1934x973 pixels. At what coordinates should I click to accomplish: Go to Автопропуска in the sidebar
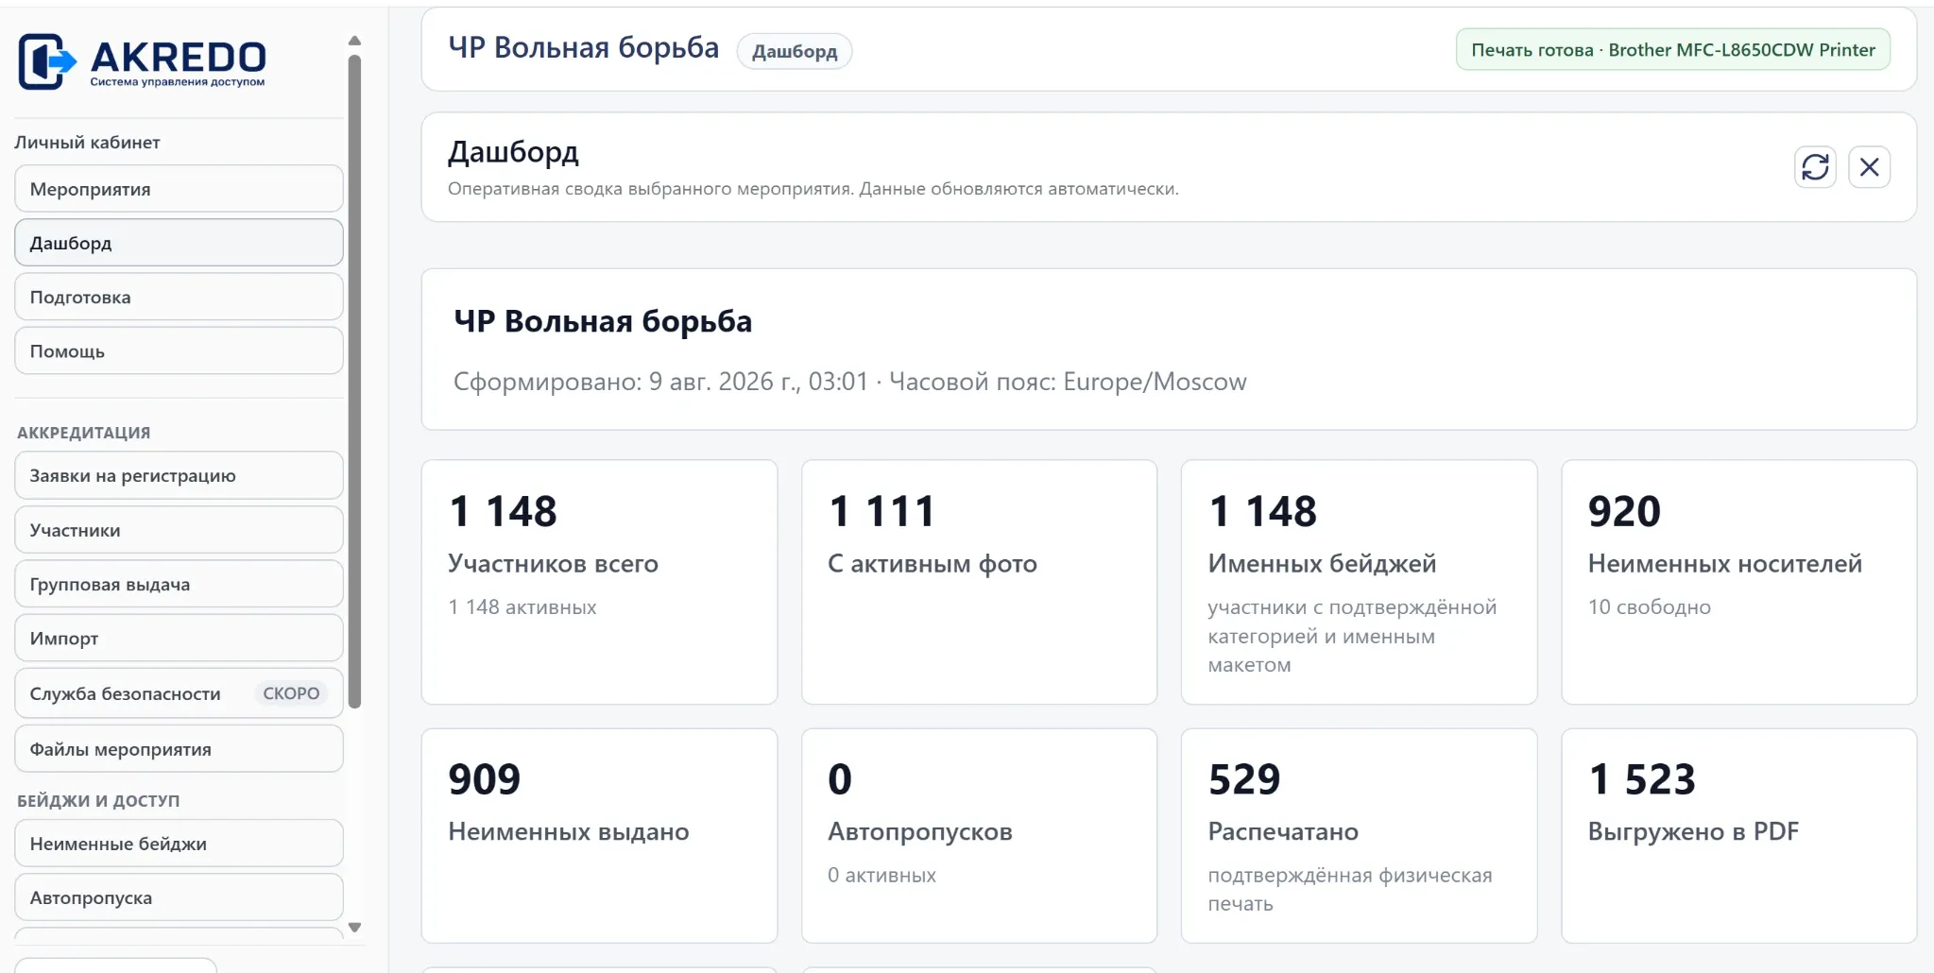(x=179, y=897)
